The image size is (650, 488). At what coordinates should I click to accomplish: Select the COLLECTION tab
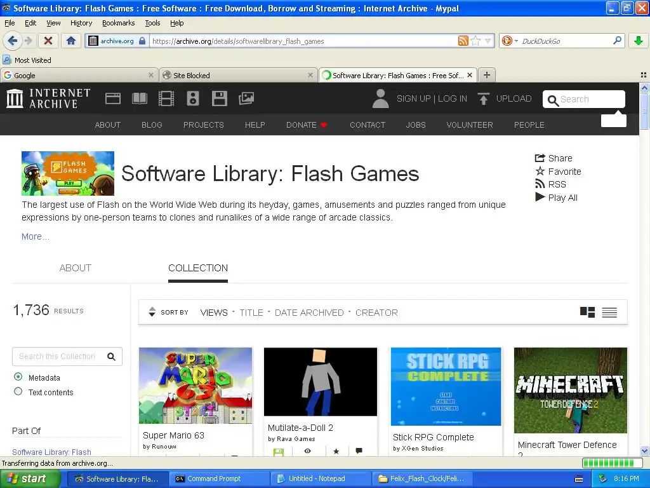pyautogui.click(x=198, y=268)
